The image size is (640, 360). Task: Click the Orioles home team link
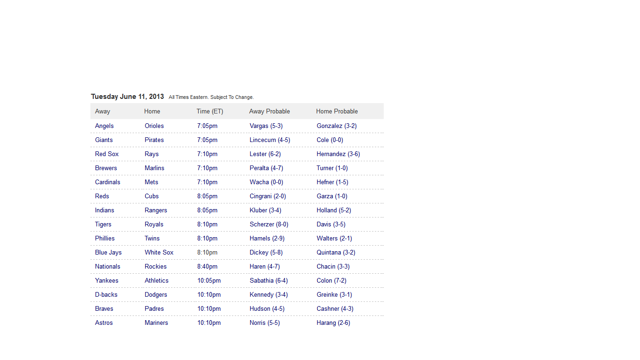(154, 126)
